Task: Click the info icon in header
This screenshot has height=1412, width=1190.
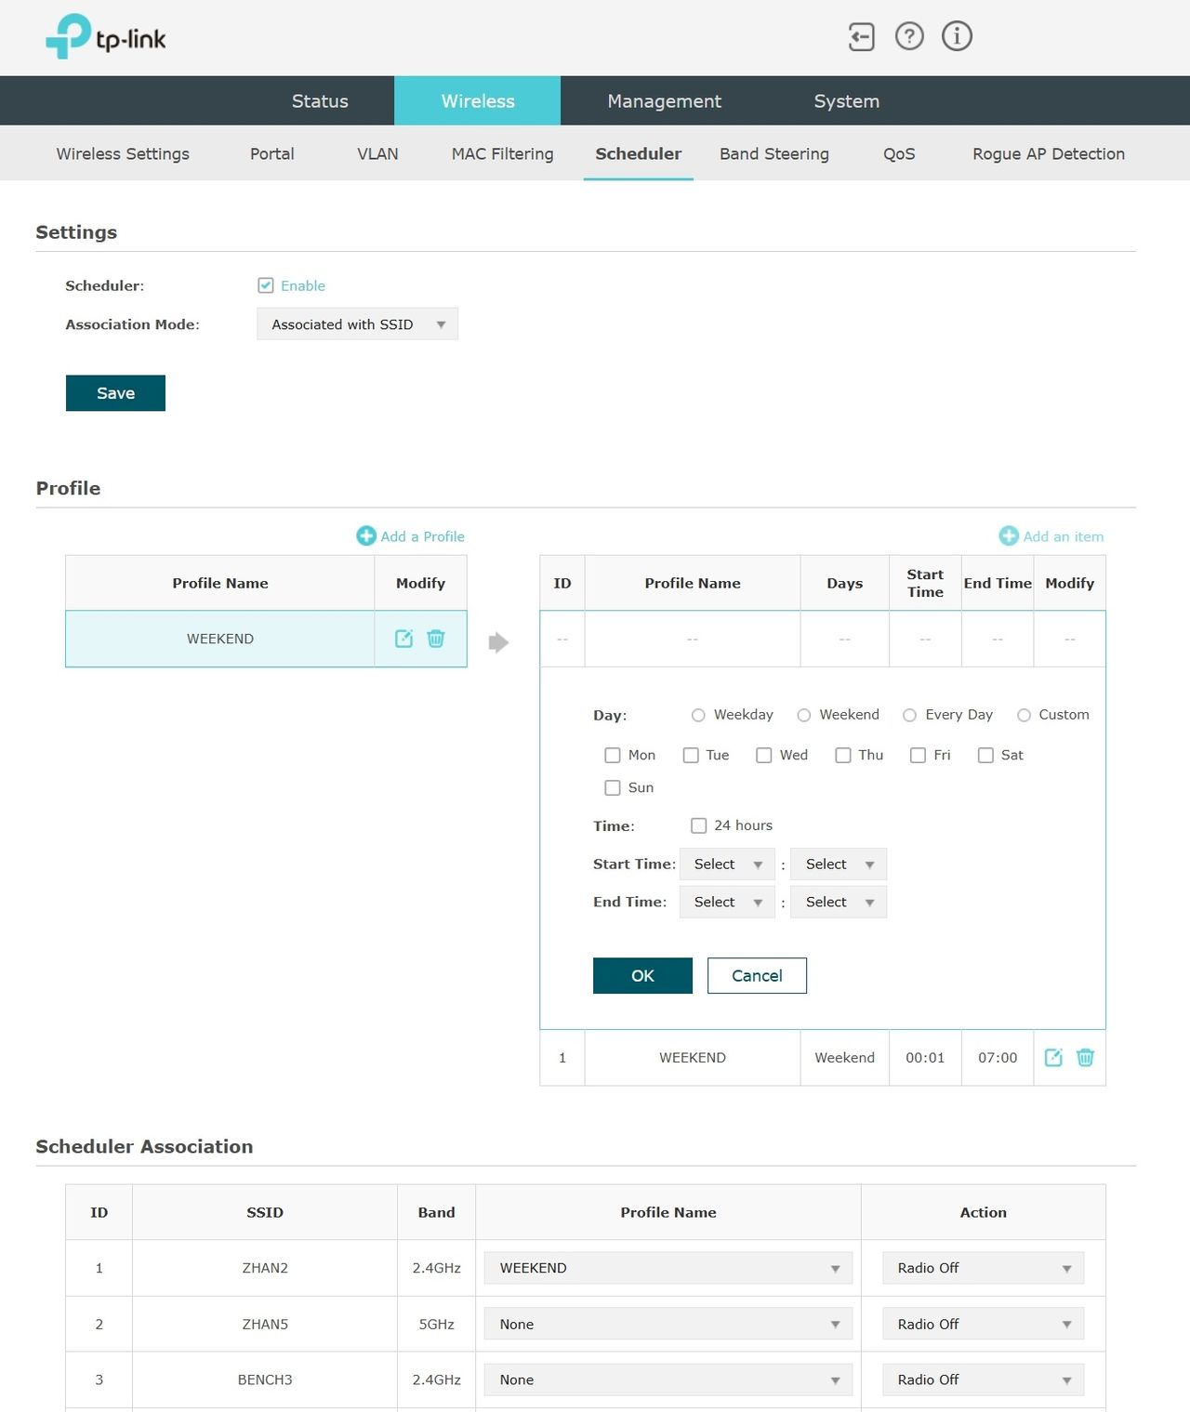Action: click(x=957, y=36)
